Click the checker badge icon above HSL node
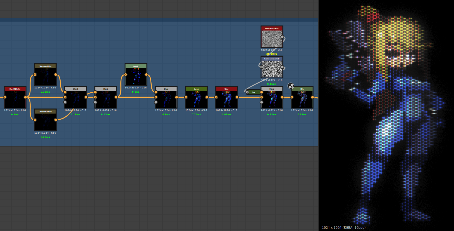The height and width of the screenshot is (231, 454). pos(291,86)
